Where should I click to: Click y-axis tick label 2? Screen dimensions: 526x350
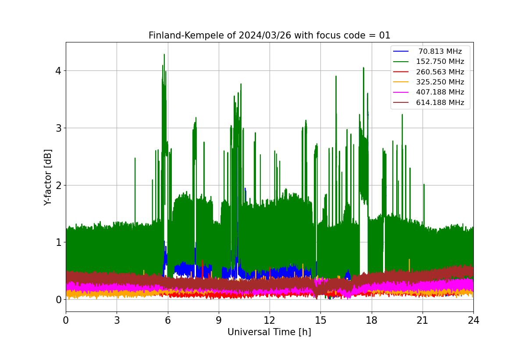click(x=58, y=185)
